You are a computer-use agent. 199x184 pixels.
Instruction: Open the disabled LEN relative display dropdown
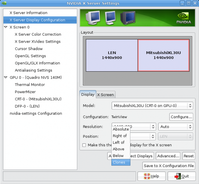click(x=176, y=136)
